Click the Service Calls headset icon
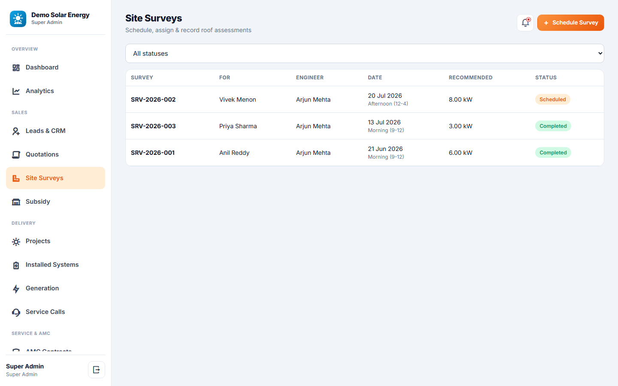This screenshot has height=386, width=618. [x=16, y=313]
